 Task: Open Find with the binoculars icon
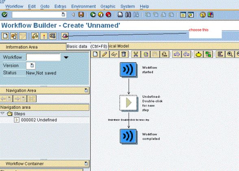[128, 15]
